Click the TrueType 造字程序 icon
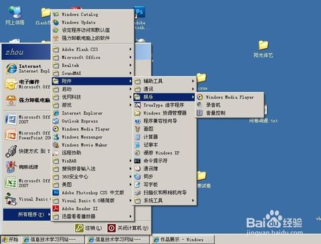321x244 pixels. (x=138, y=105)
